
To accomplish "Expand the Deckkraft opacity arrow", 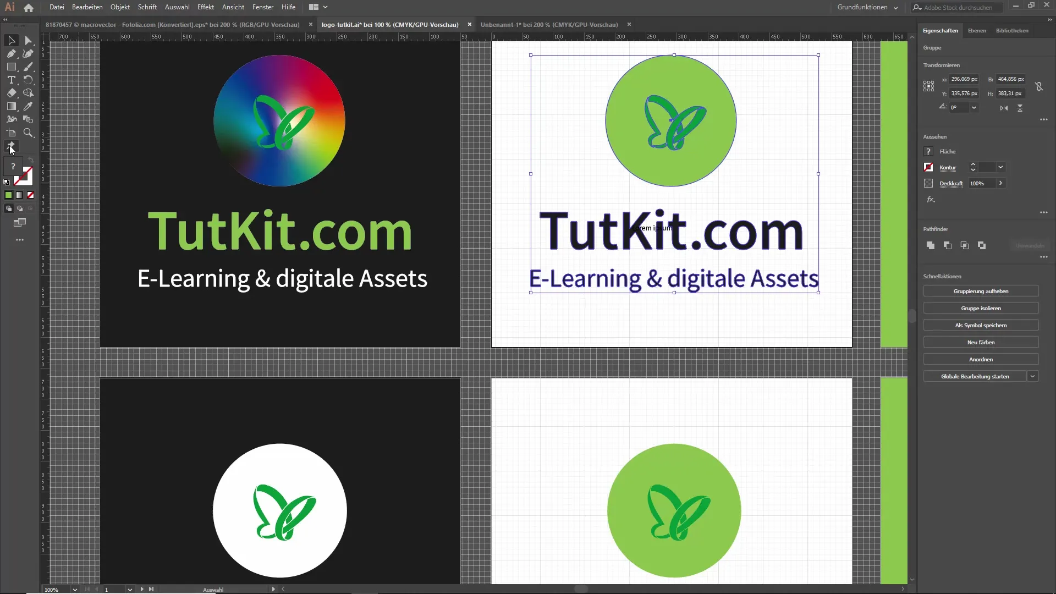I will (1000, 183).
